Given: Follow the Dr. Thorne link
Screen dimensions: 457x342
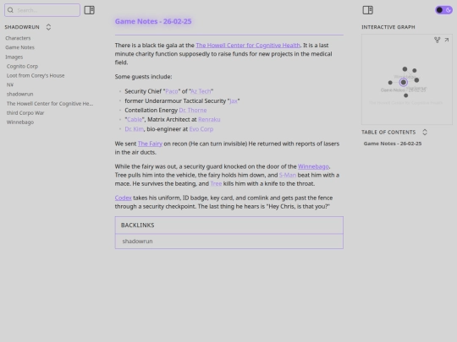Looking at the screenshot, I should (193, 111).
